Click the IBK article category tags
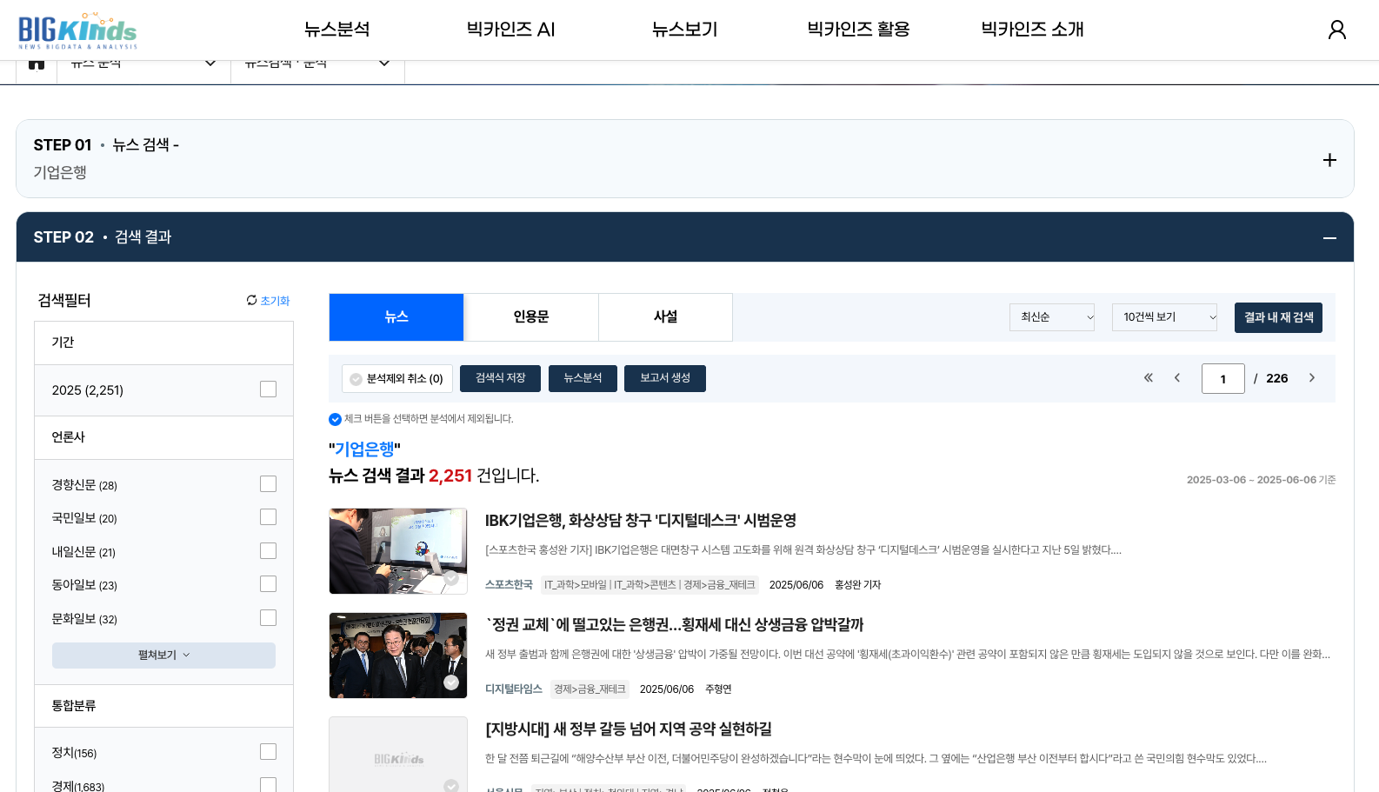This screenshot has height=792, width=1379. 650,585
